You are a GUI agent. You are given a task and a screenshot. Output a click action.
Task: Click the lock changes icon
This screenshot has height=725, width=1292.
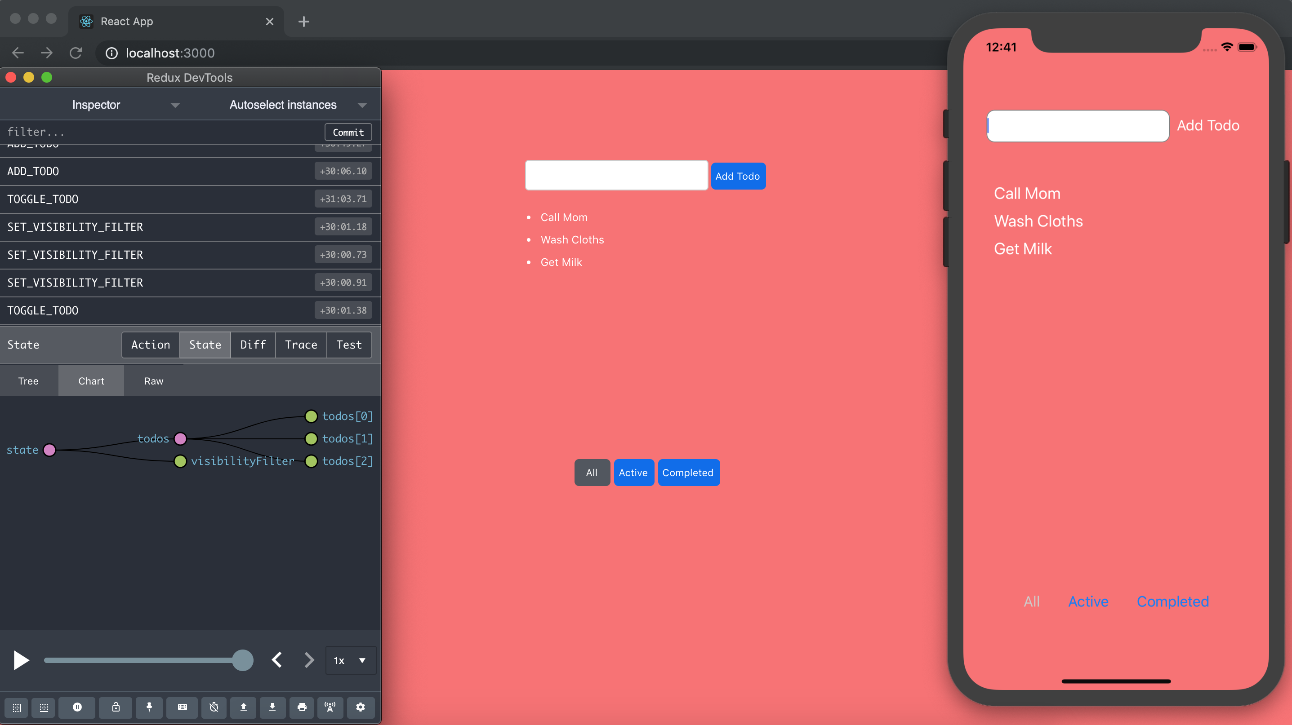pos(116,707)
